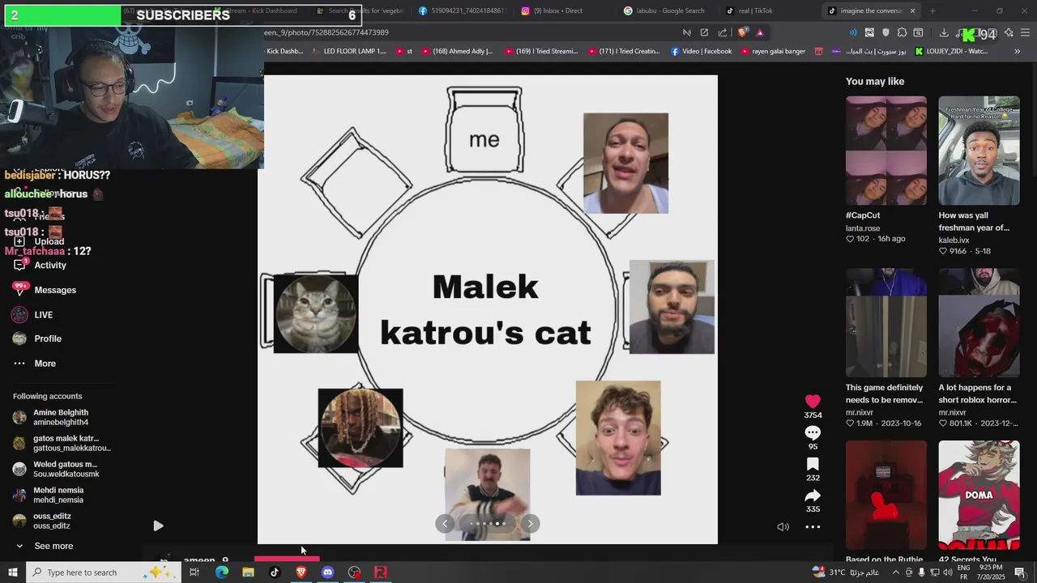
Task: Click the cat photo at the table
Action: pos(316,313)
